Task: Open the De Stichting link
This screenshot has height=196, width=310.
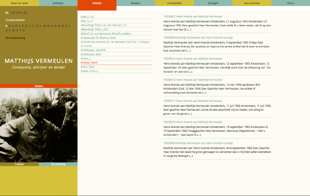Action: 58,165
